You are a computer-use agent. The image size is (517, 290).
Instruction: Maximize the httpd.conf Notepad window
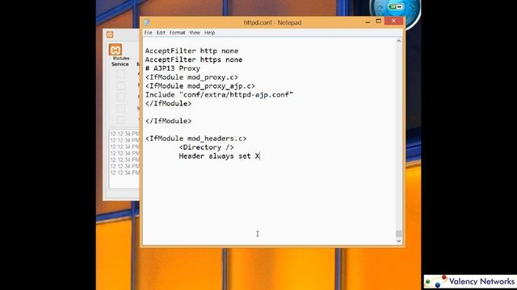(379, 21)
